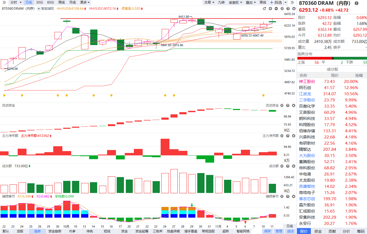Open the 前复权 adjustment dropdown
The image size is (367, 234).
235,2
